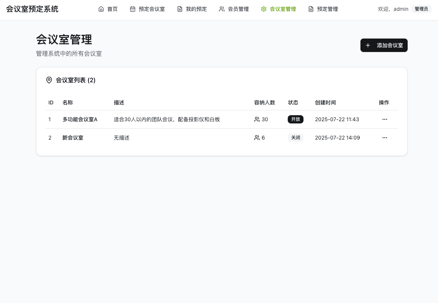This screenshot has width=438, height=303.
Task: Click the 创建时间 column header
Action: click(326, 102)
